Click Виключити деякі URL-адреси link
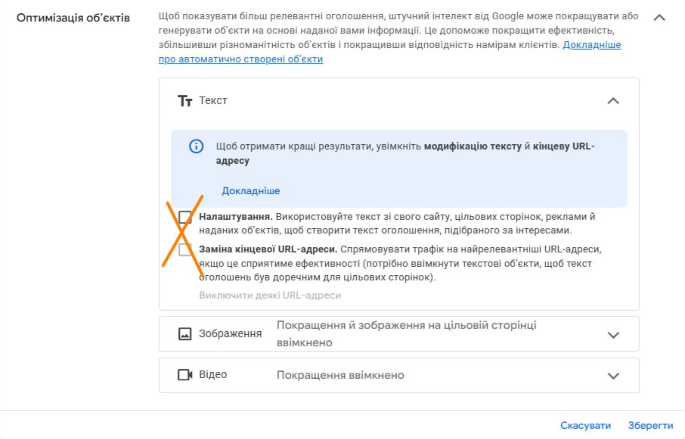This screenshot has width=685, height=439. 270,295
